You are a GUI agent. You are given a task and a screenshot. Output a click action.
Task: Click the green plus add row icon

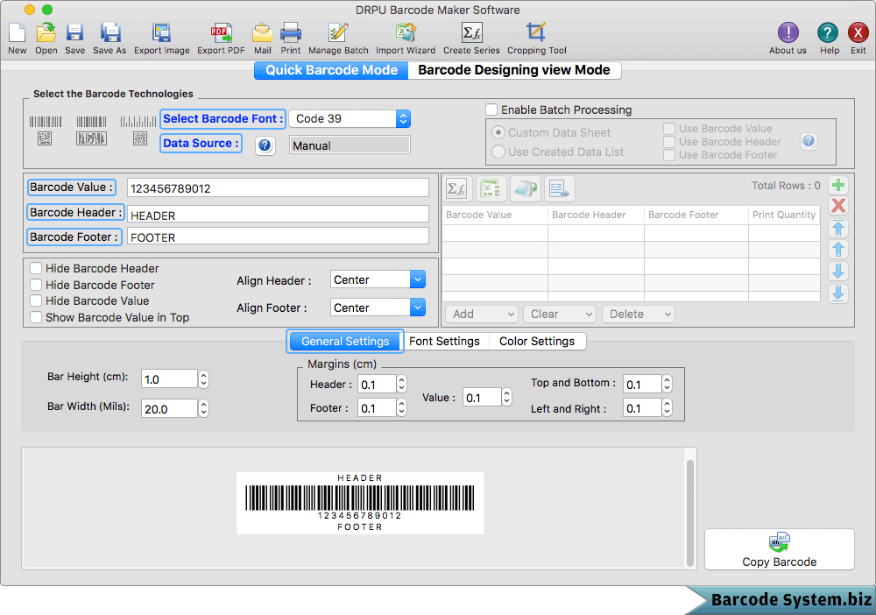click(838, 186)
